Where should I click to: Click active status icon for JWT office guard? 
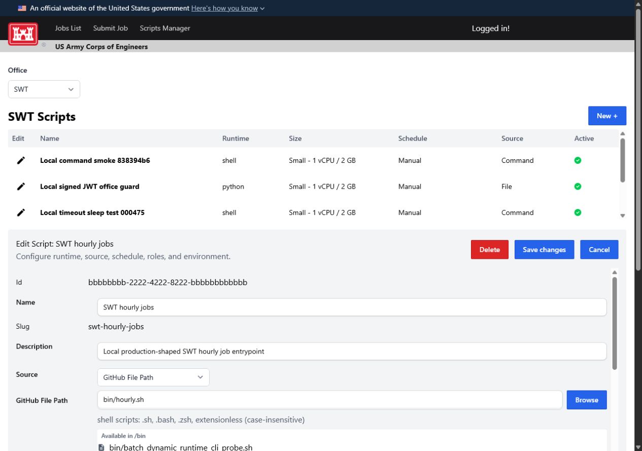(x=578, y=187)
